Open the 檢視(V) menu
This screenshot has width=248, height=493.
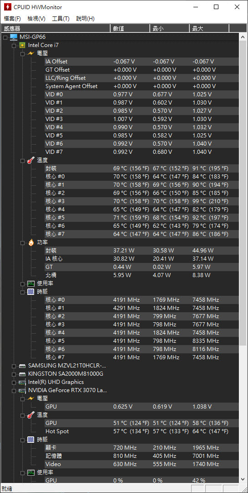click(x=36, y=19)
